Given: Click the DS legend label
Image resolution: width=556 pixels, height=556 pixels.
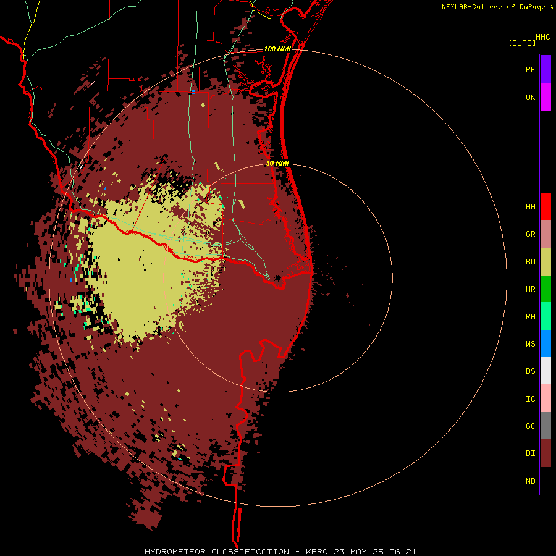Looking at the screenshot, I should (530, 371).
